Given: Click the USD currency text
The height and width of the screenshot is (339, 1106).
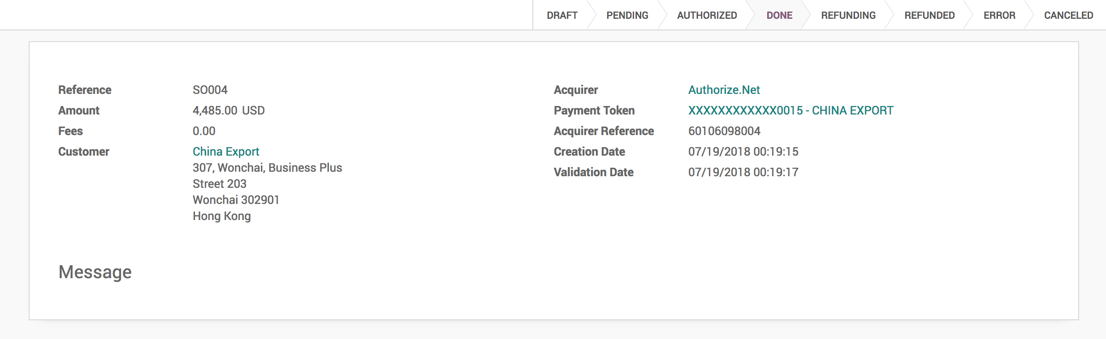Looking at the screenshot, I should [254, 110].
